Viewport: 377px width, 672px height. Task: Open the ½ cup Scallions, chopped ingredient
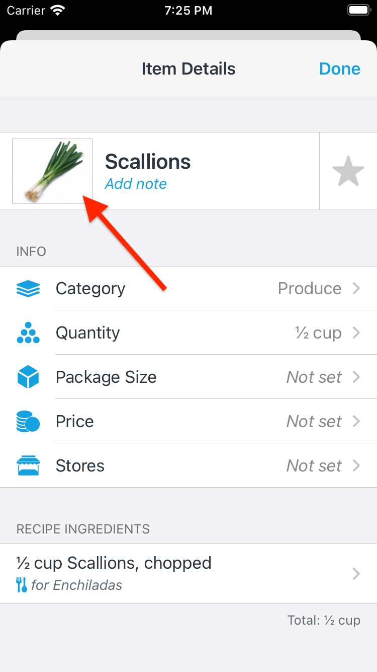click(x=114, y=563)
